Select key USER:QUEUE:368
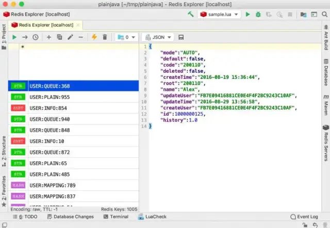The height and width of the screenshot is (228, 330). [x=73, y=86]
